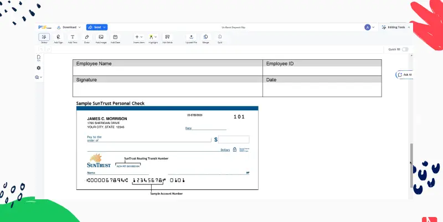Click the Date field cell in table

click(x=322, y=90)
